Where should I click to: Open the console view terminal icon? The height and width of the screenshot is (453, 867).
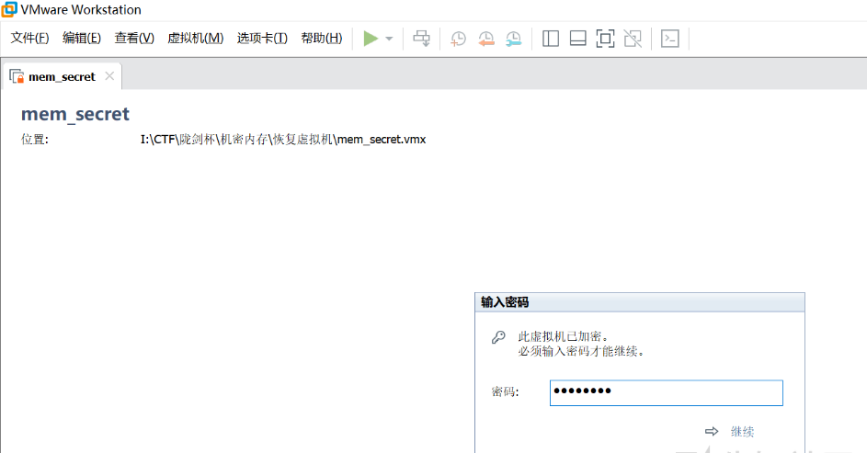670,39
